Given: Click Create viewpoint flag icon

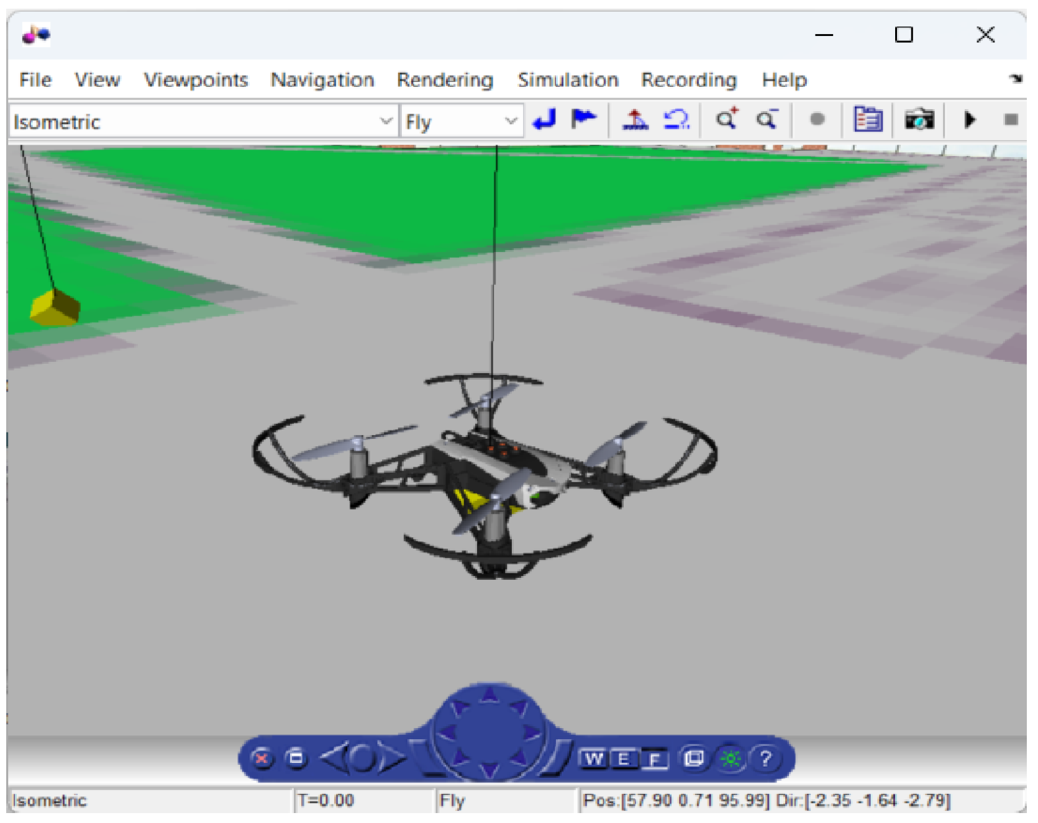Looking at the screenshot, I should pos(583,119).
